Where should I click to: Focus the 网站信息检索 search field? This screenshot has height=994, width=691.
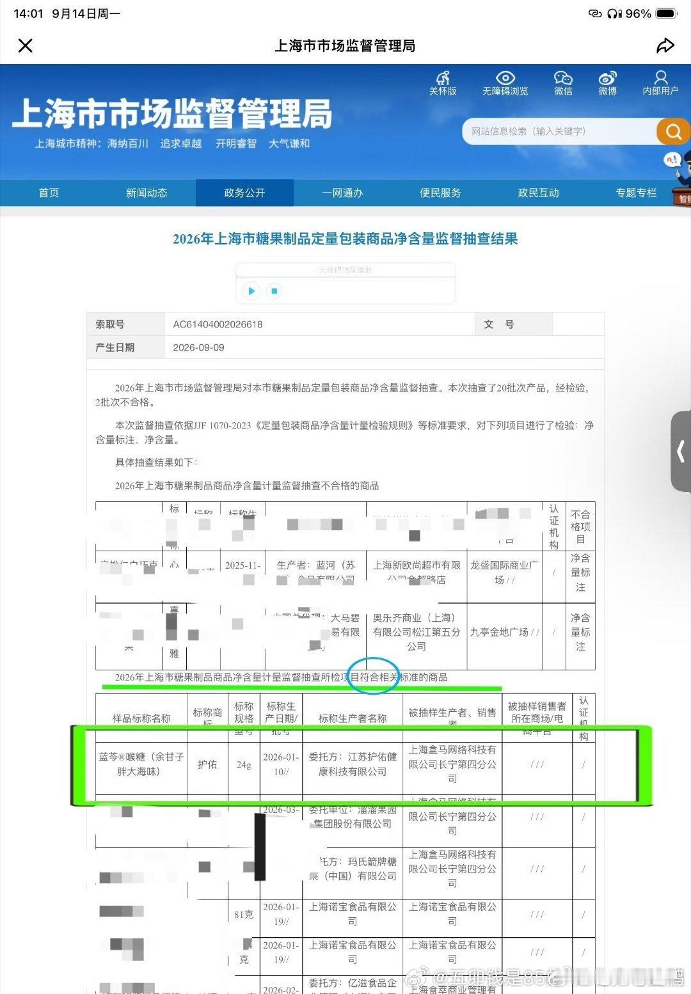(560, 132)
